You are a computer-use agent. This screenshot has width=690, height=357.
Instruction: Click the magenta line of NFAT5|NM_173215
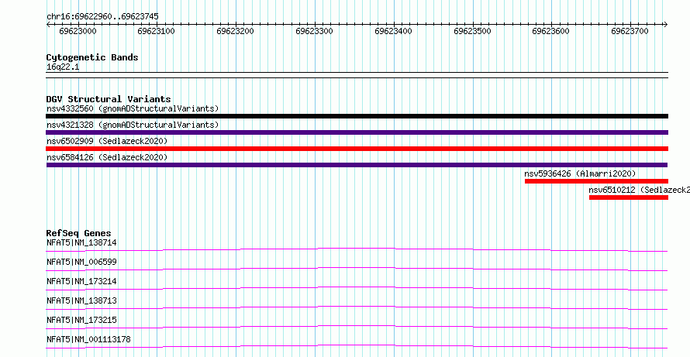357,327
